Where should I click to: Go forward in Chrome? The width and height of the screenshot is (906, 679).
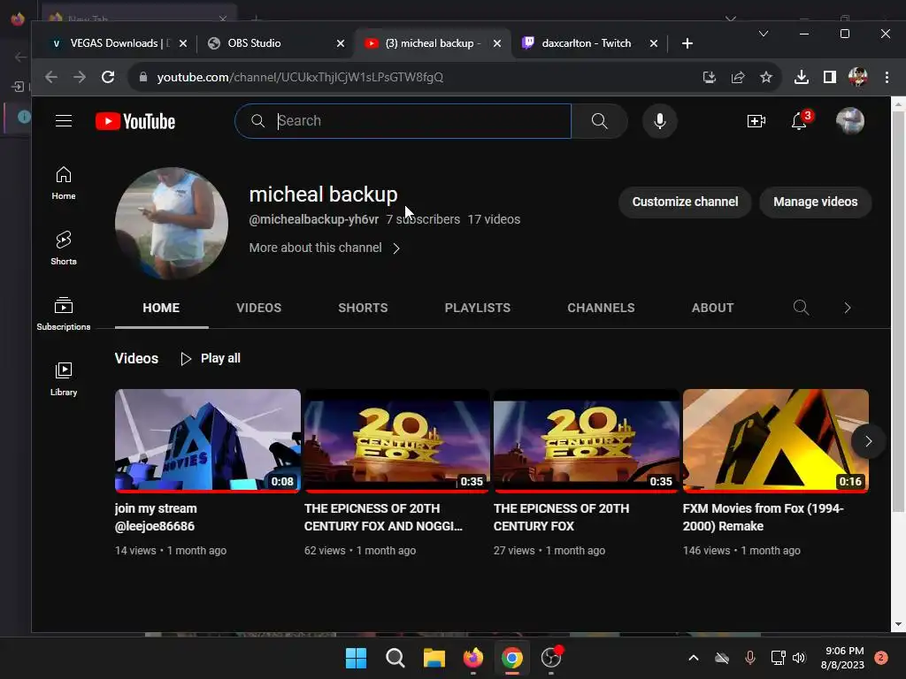click(x=79, y=77)
